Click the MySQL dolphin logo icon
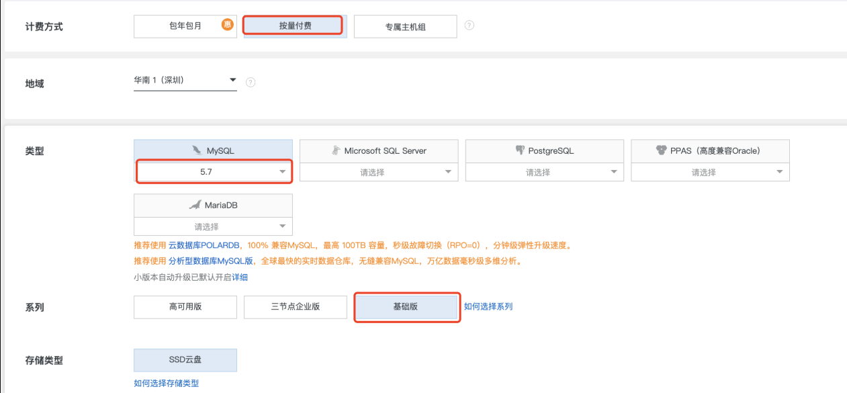Image resolution: width=847 pixels, height=393 pixels. coord(197,150)
